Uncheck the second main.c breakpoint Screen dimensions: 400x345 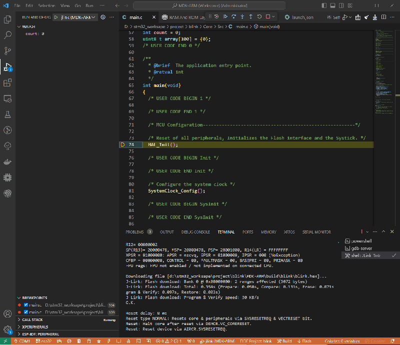(25, 311)
